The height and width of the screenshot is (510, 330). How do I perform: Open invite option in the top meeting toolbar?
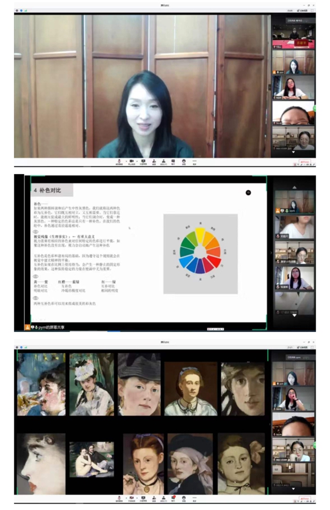click(x=154, y=161)
